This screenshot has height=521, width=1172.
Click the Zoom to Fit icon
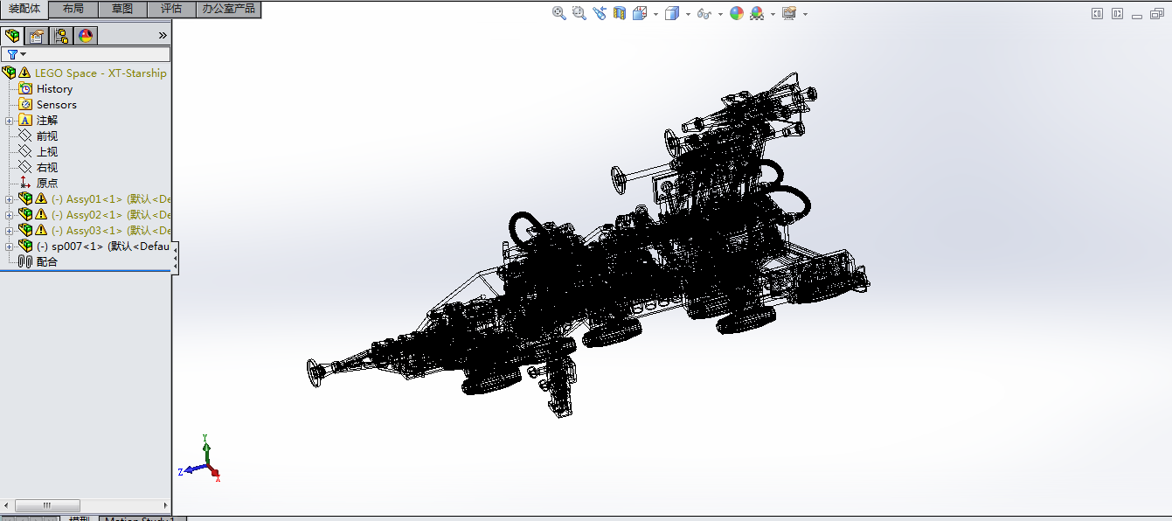pos(559,13)
